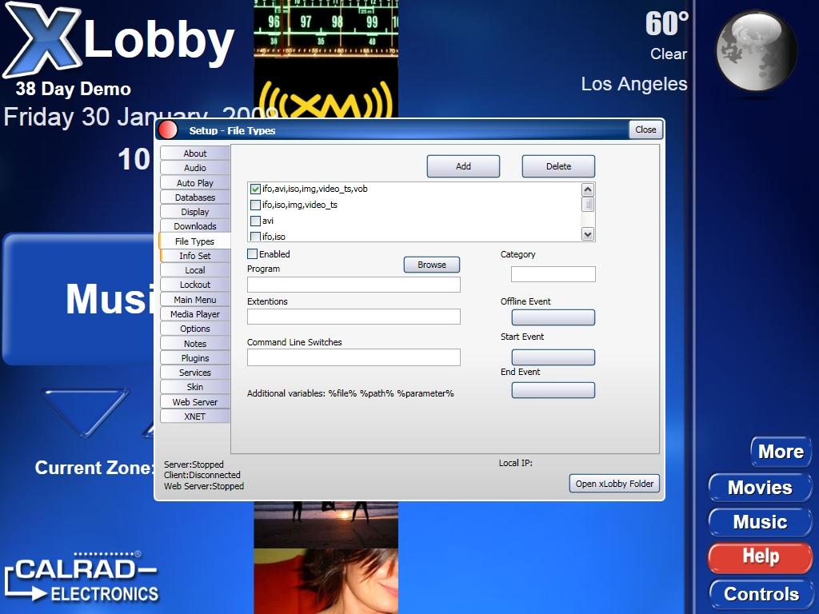Click the Command Line Switches field
This screenshot has width=819, height=614.
pos(354,357)
